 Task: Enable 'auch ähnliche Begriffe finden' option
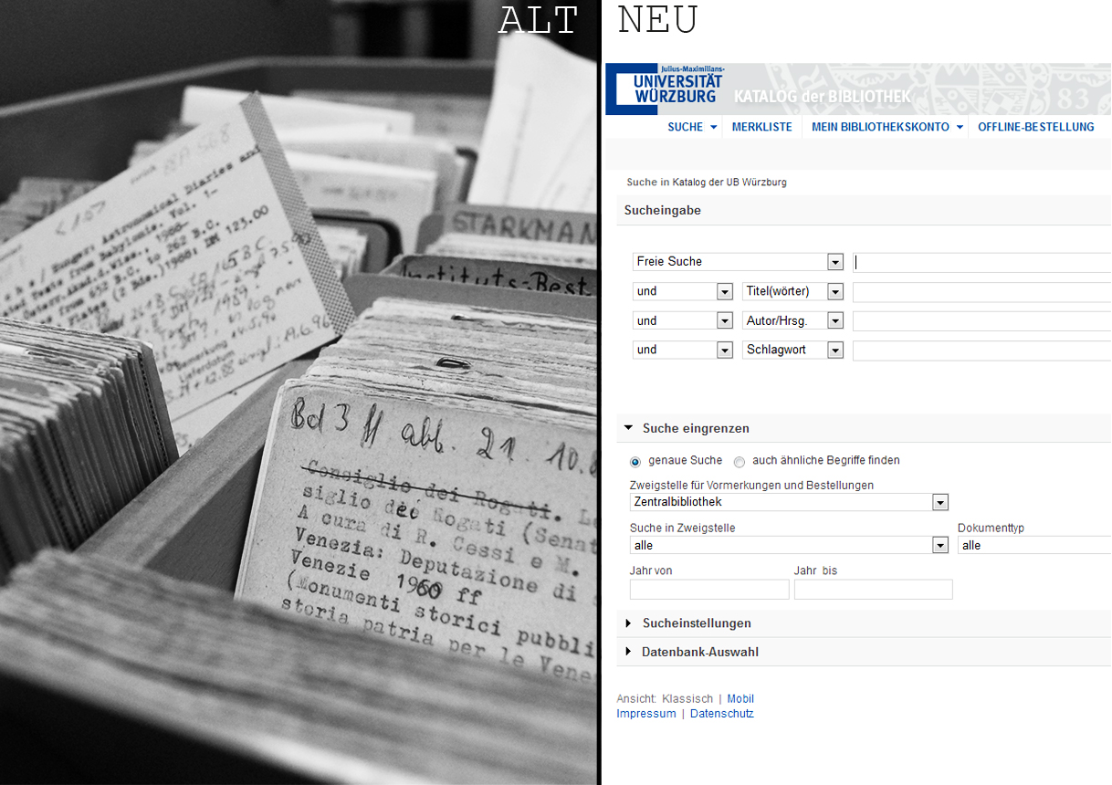[x=740, y=462]
